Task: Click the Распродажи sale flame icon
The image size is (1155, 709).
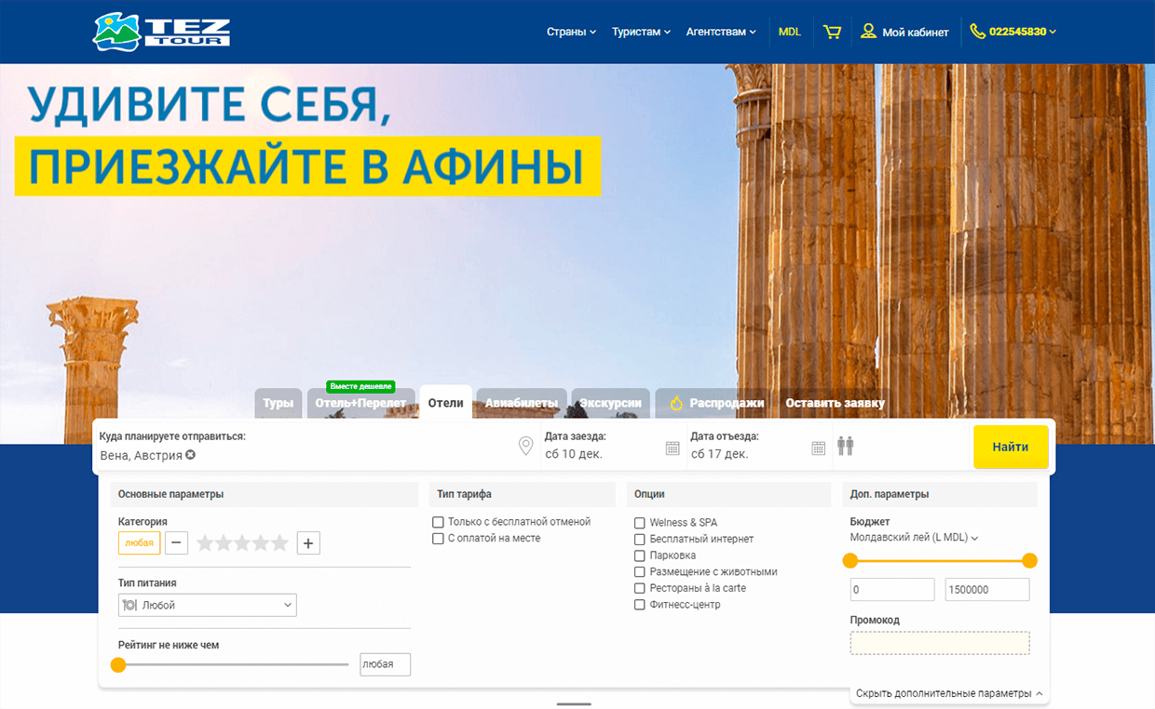Action: pyautogui.click(x=677, y=403)
